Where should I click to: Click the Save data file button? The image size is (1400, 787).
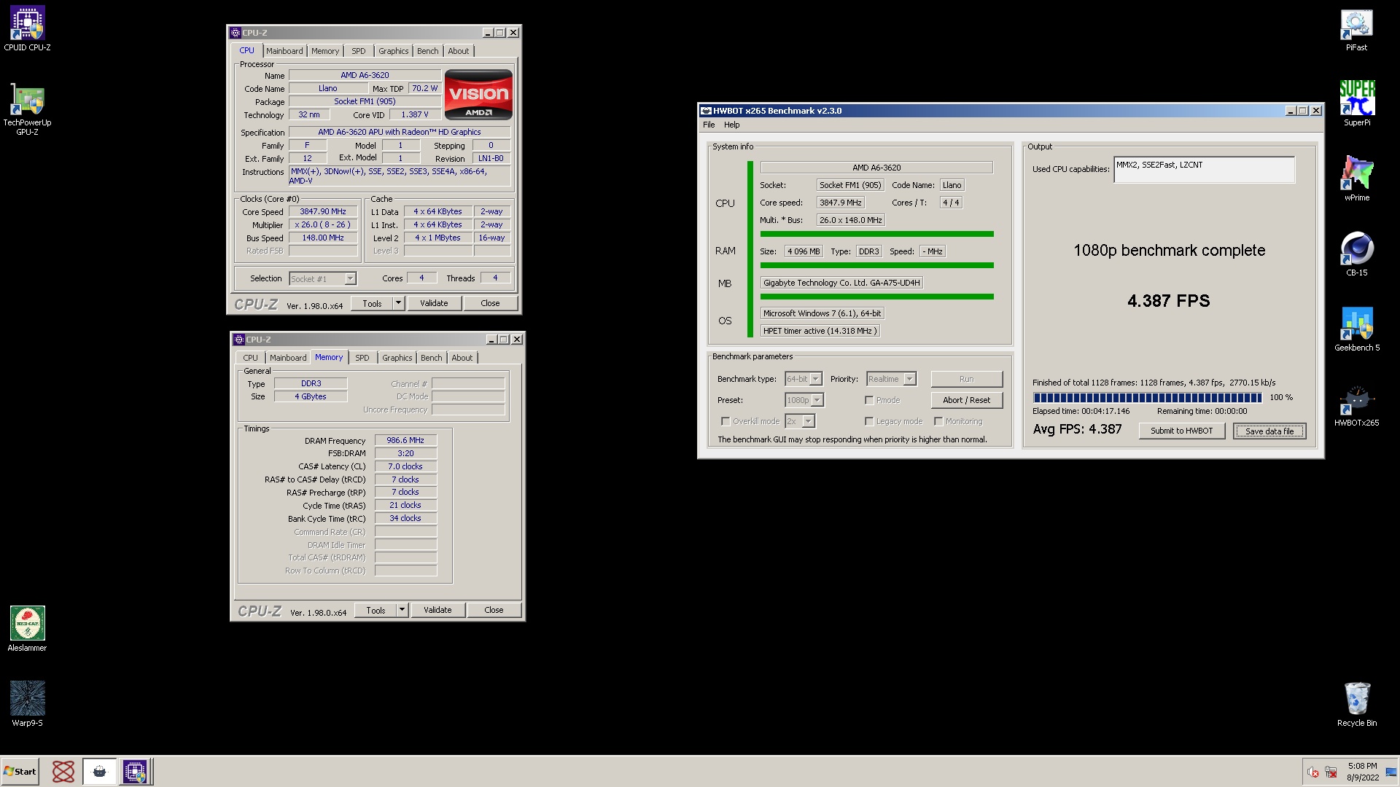[1269, 431]
